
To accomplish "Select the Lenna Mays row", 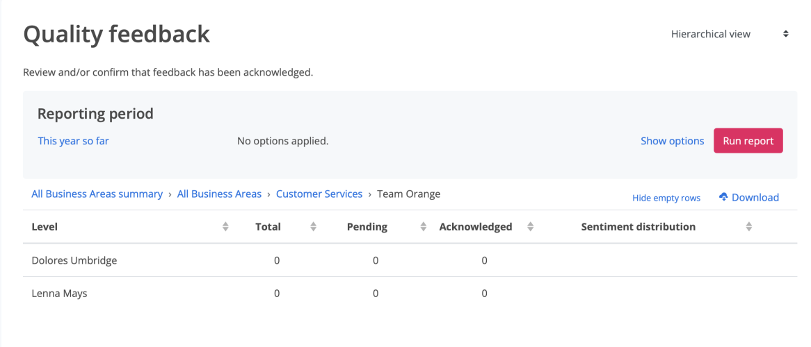I will coord(59,294).
